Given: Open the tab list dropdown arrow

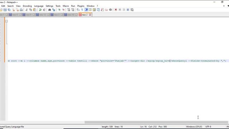Looking at the screenshot, I should [228, 6].
